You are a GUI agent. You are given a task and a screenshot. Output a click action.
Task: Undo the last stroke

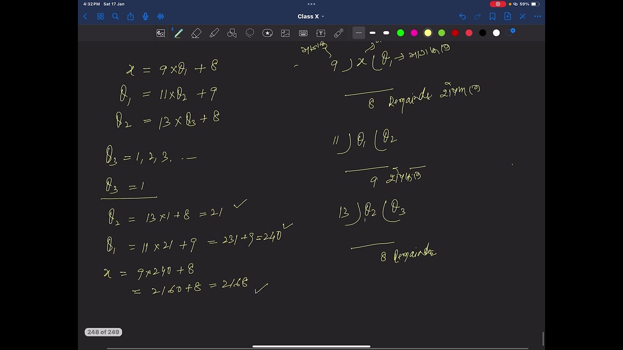pyautogui.click(x=462, y=17)
